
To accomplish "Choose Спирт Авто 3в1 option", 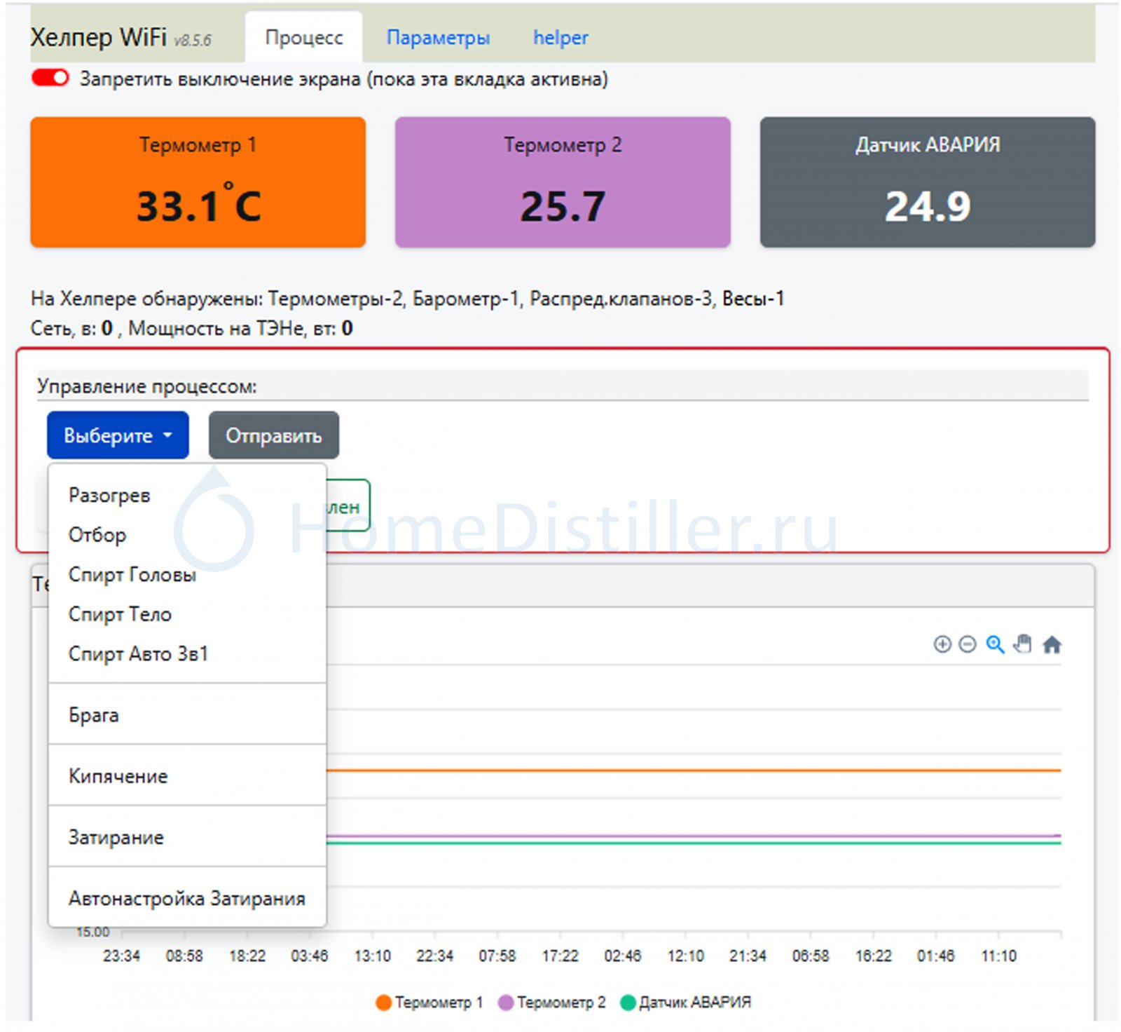I will click(187, 653).
